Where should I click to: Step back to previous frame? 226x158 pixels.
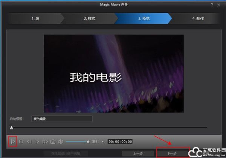(x=29, y=141)
